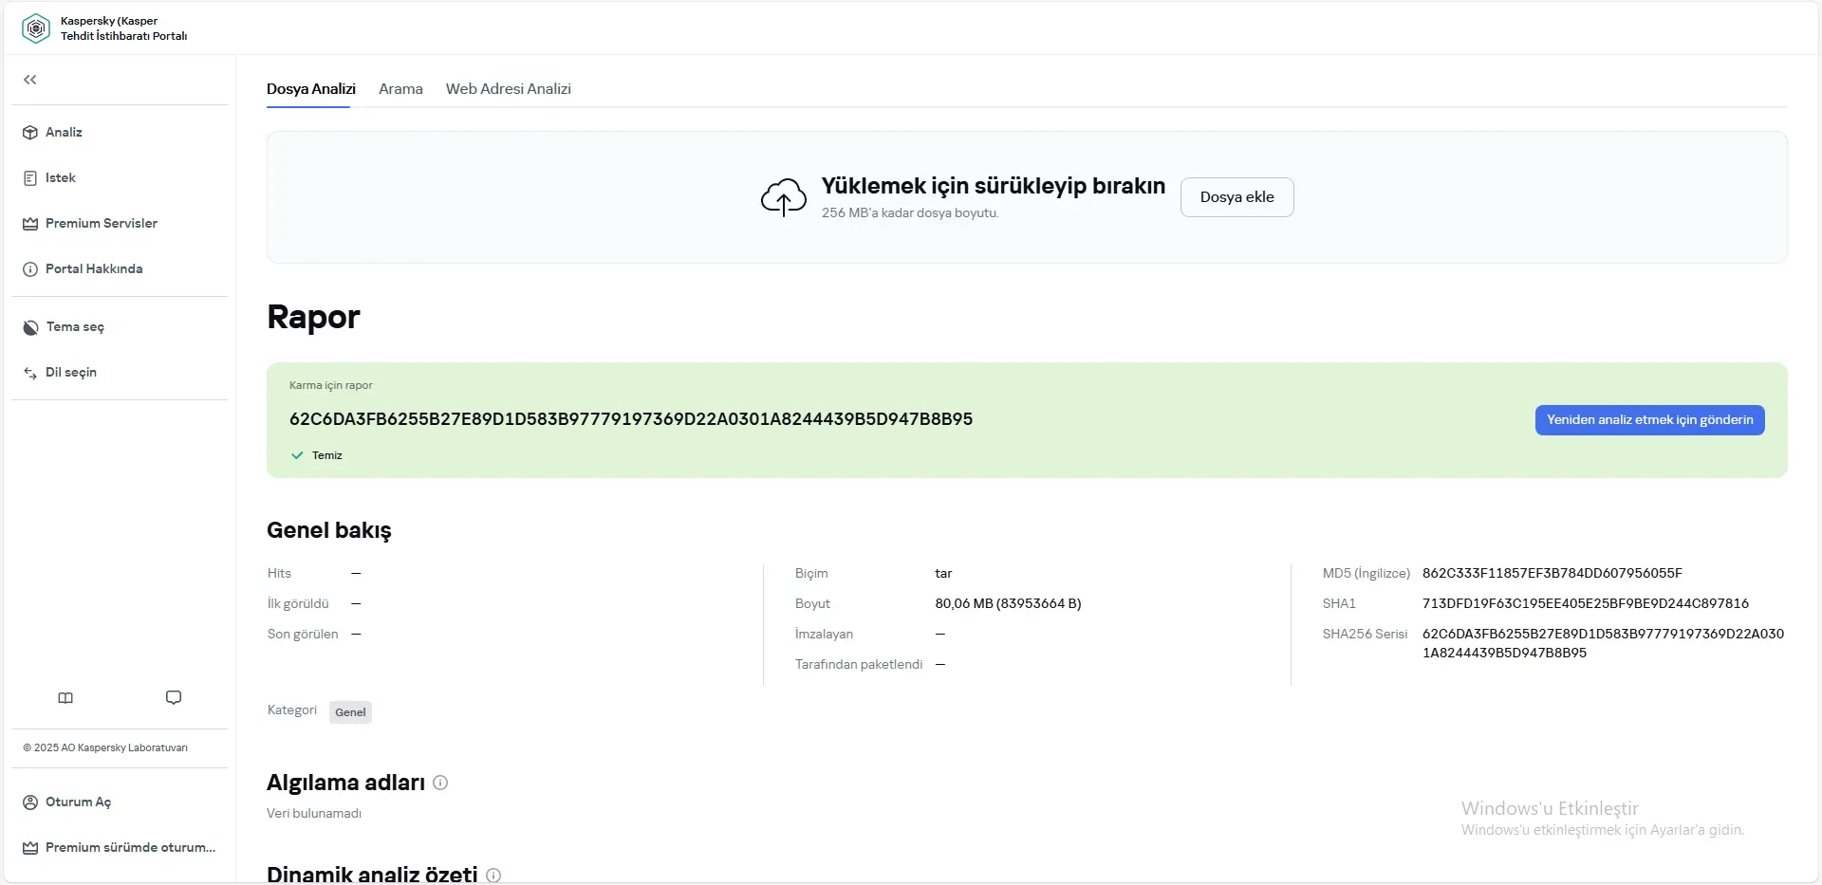
Task: Click the Premium Servisler crown icon
Action: coord(30,224)
